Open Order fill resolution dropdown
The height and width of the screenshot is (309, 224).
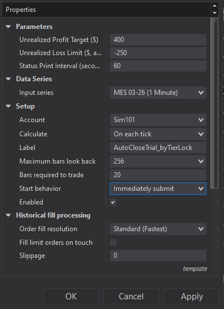[158, 229]
